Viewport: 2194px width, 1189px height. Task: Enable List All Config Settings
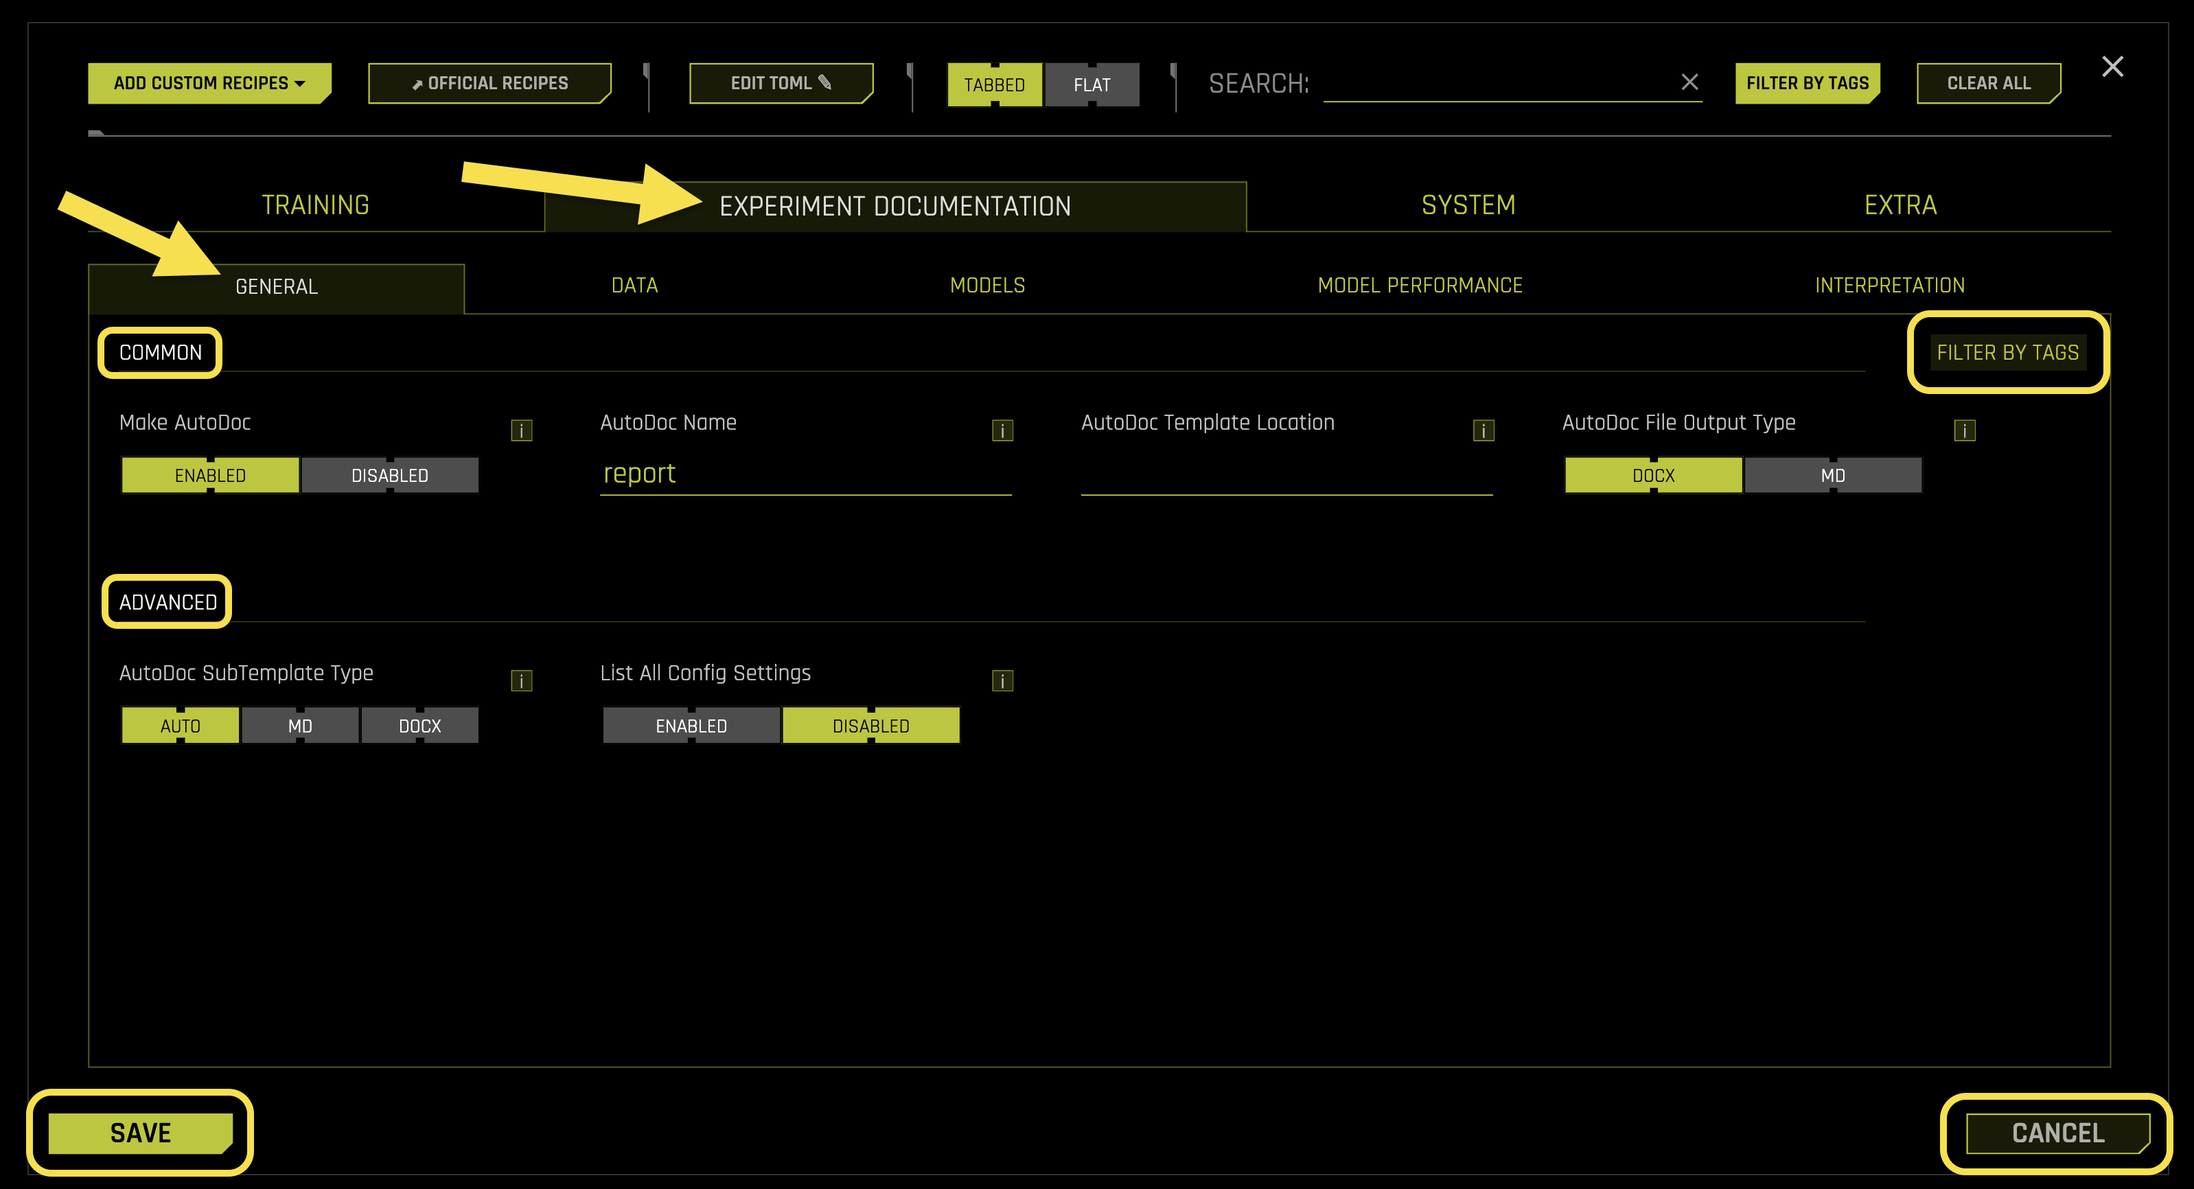tap(691, 725)
